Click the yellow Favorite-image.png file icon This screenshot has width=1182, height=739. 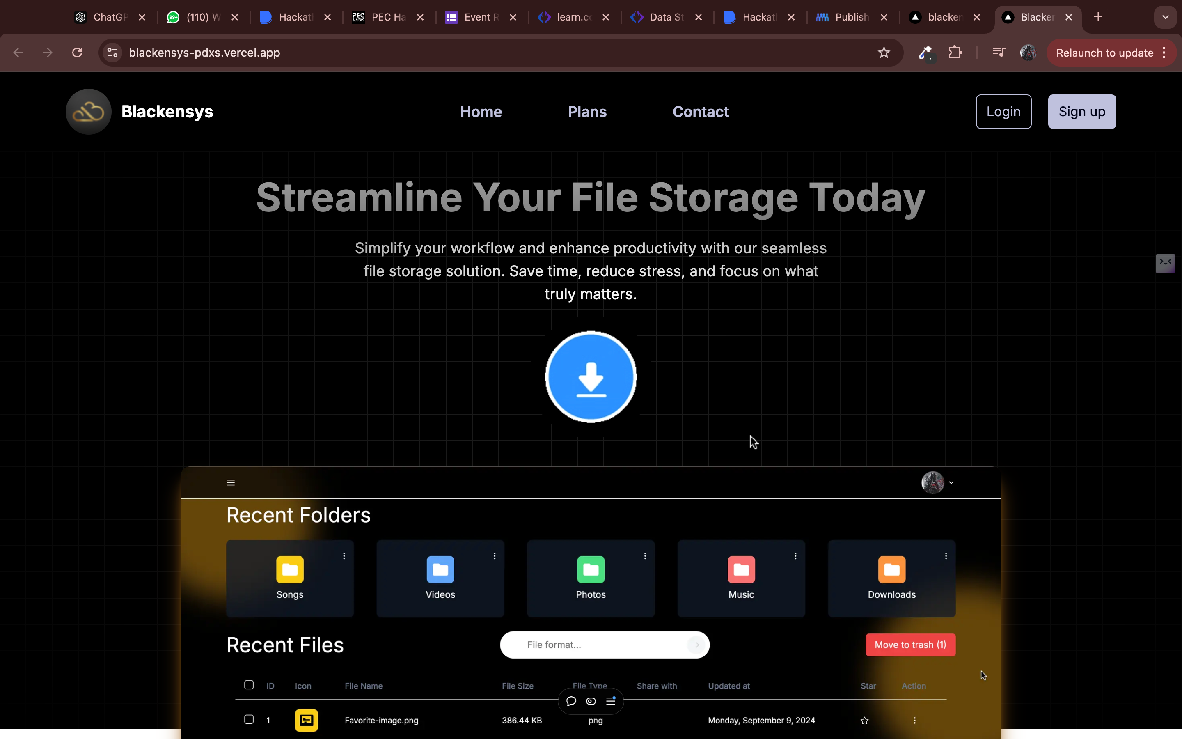pyautogui.click(x=306, y=720)
